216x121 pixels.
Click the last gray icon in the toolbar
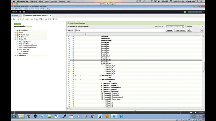56,19
